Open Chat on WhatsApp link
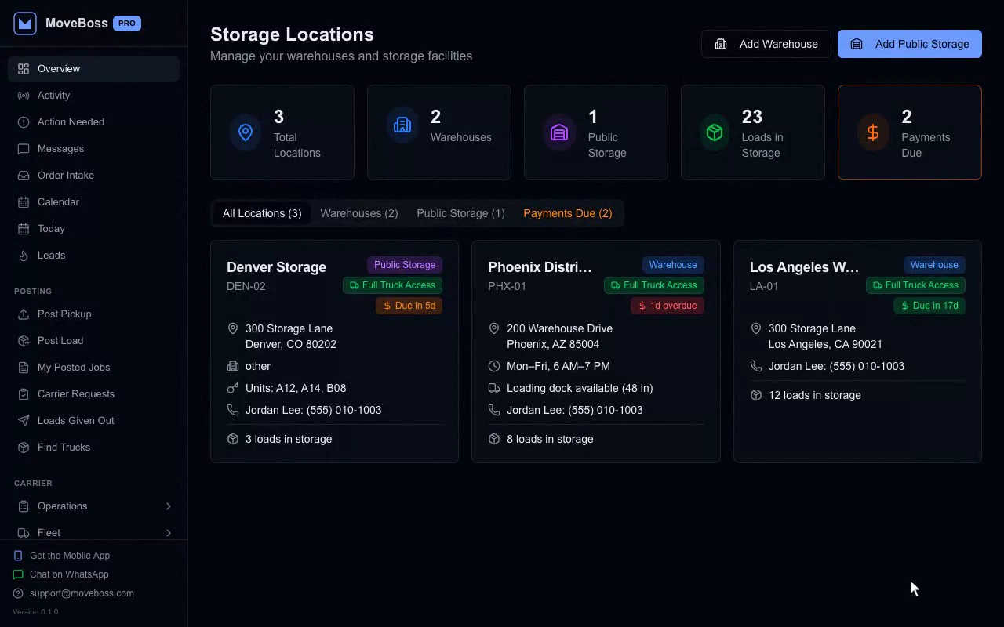Viewport: 1004px width, 627px height. click(61, 574)
